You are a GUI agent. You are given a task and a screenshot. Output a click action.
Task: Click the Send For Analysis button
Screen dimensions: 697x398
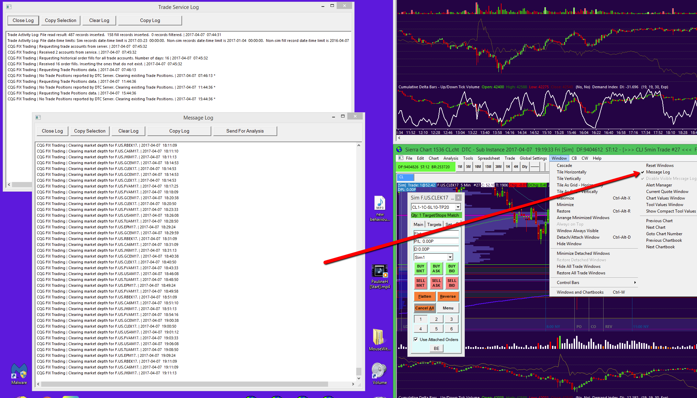tap(245, 131)
